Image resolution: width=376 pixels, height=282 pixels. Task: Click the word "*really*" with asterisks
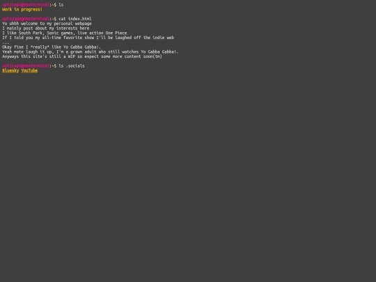point(40,47)
